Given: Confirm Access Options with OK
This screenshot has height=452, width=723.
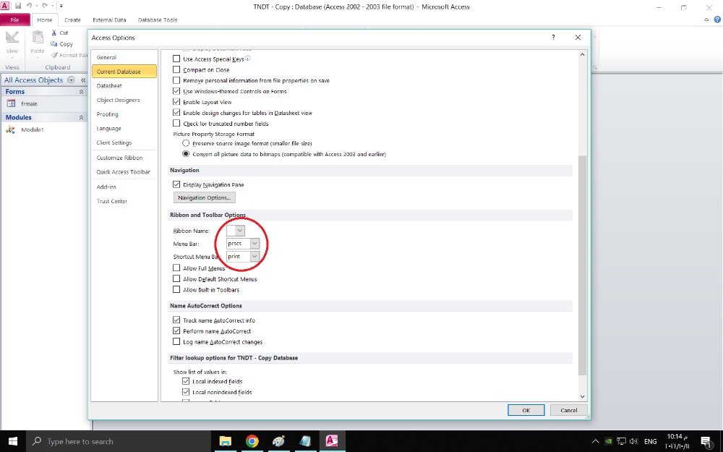Looking at the screenshot, I should [x=526, y=410].
